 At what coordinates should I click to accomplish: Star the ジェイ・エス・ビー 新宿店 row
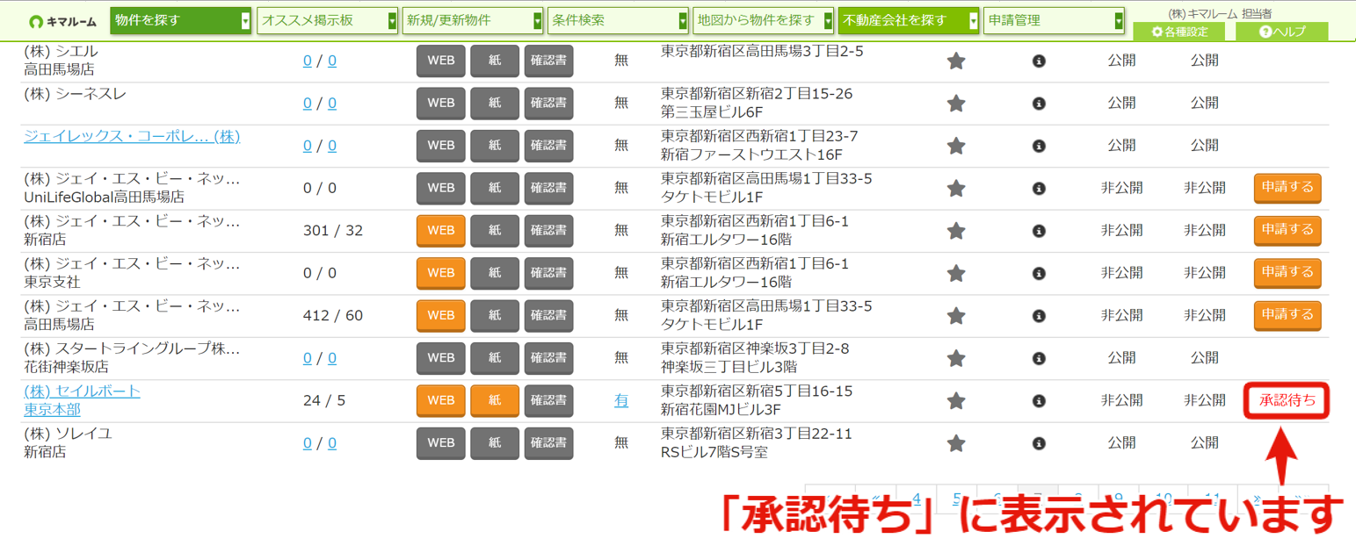[x=956, y=231]
